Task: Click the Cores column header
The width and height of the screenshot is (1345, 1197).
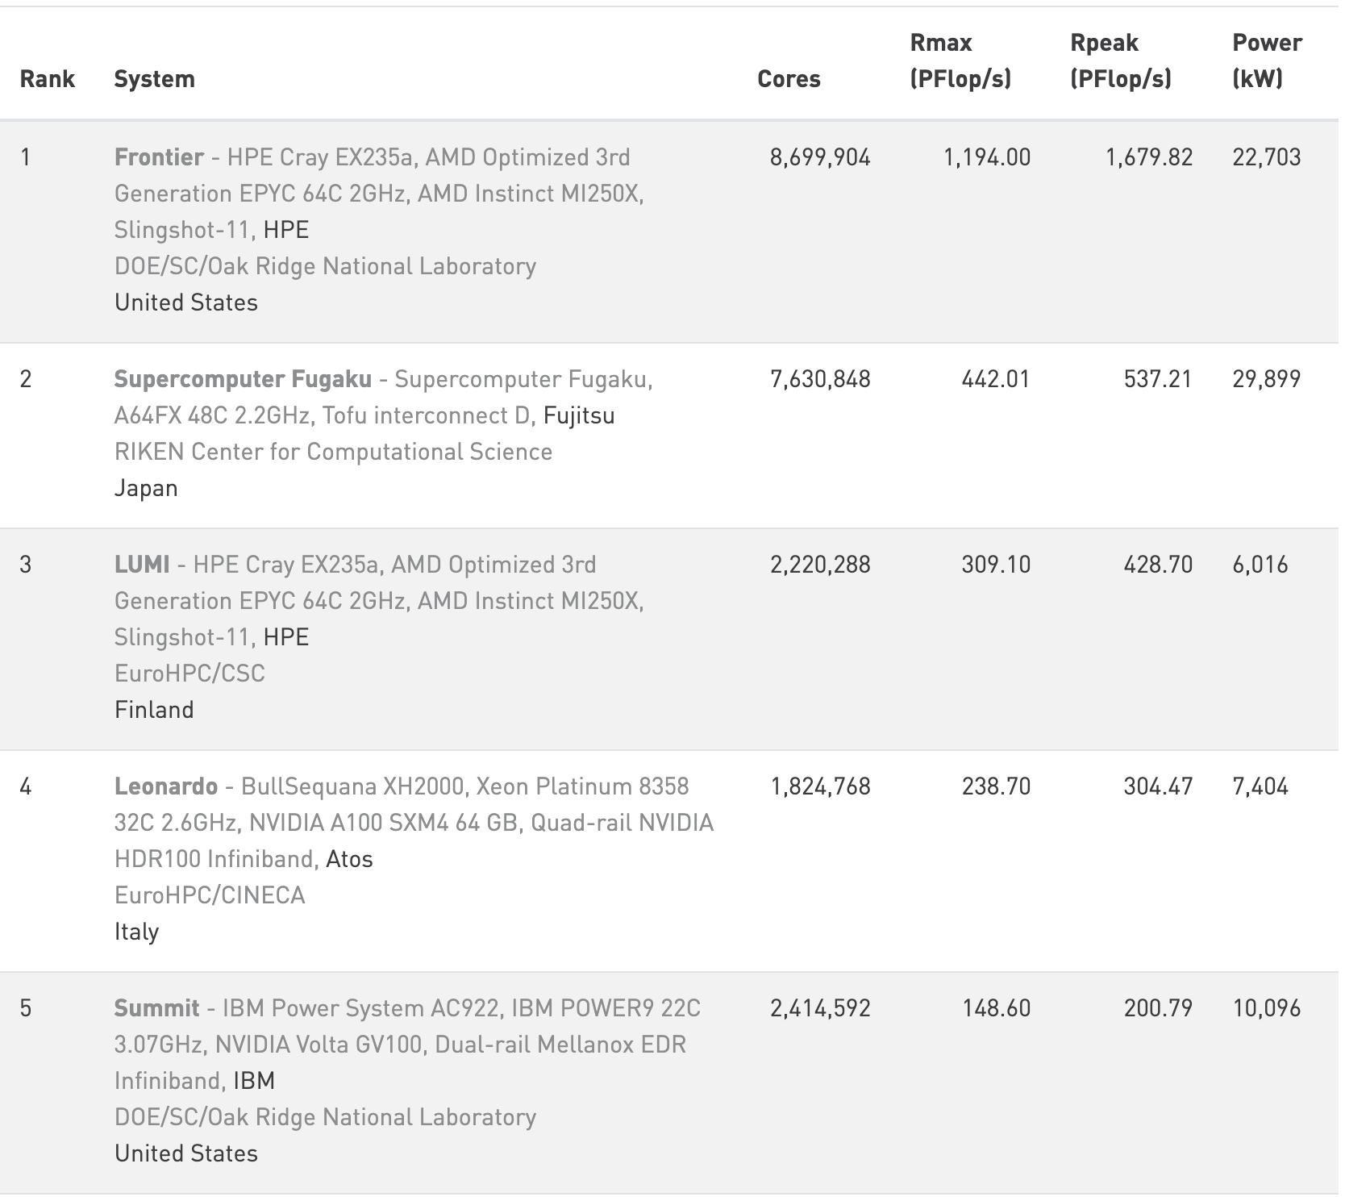Action: click(x=789, y=79)
